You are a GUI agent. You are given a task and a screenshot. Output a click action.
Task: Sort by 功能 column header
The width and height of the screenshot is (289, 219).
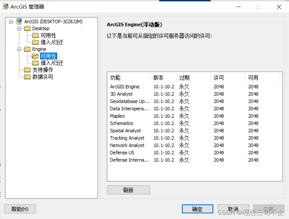(129, 78)
